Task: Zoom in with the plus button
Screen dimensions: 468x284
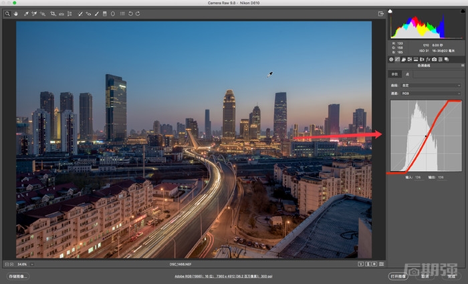Action: (11, 265)
